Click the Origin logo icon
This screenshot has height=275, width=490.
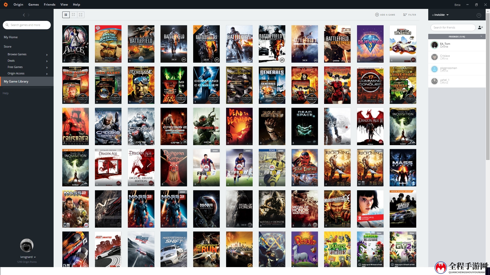click(6, 5)
